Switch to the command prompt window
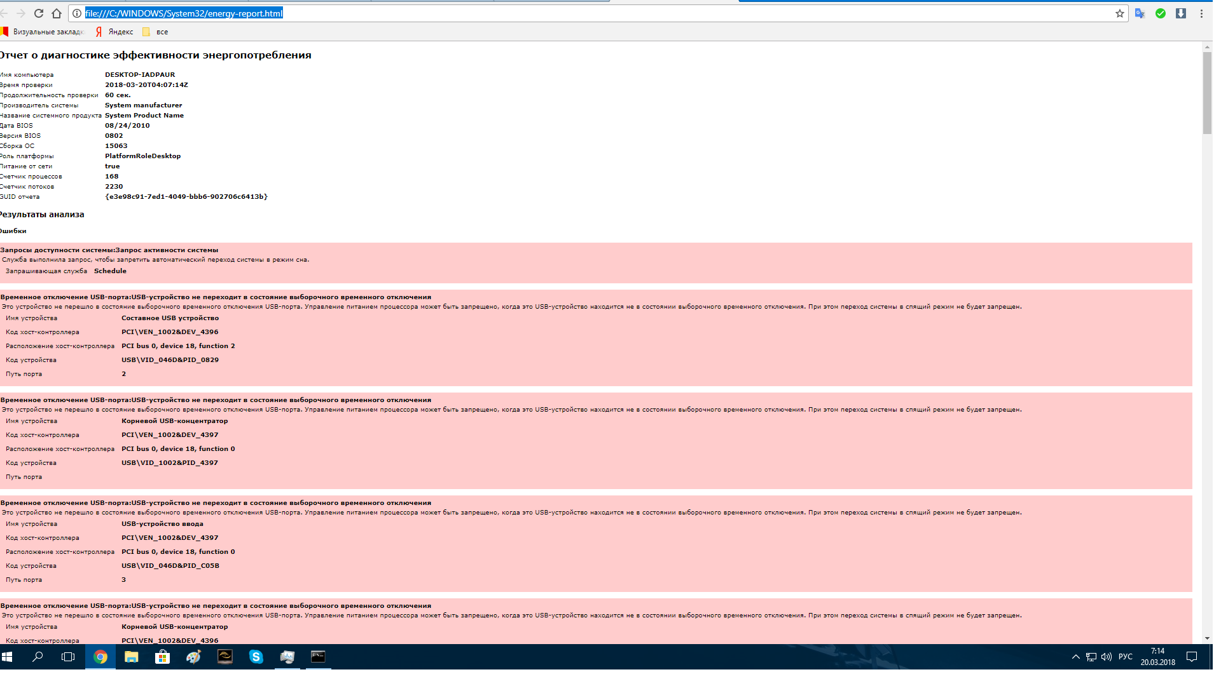This screenshot has width=1221, height=686. 319,657
